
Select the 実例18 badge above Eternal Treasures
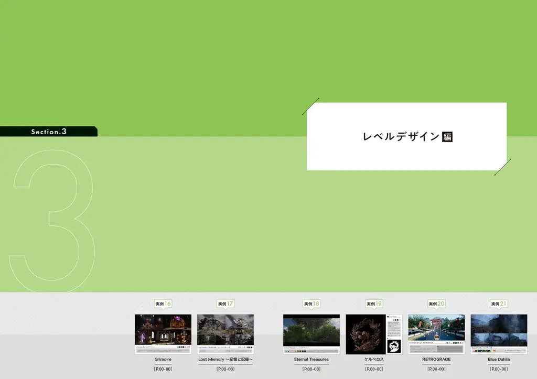pyautogui.click(x=312, y=303)
